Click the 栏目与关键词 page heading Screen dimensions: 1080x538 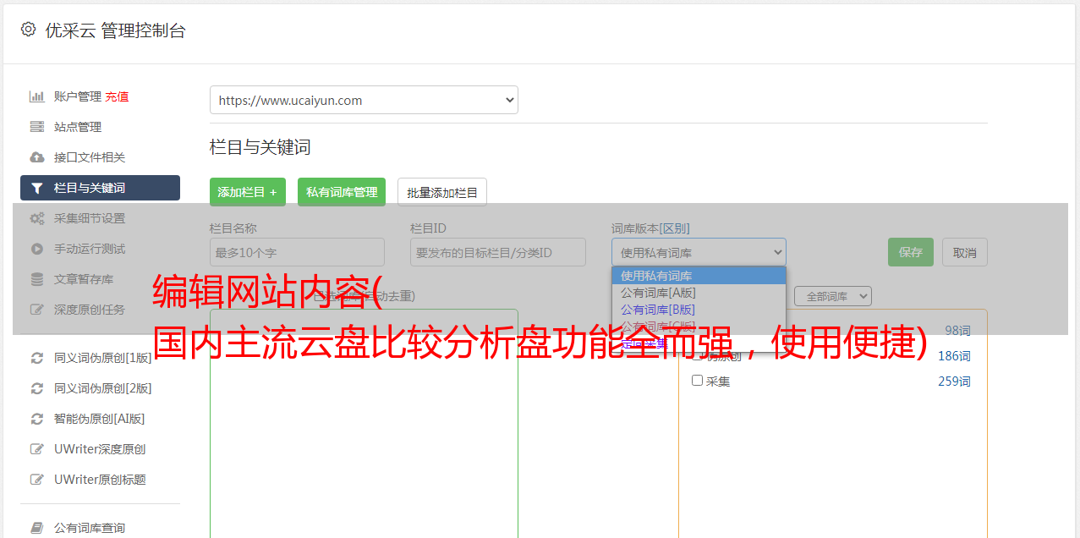click(260, 147)
